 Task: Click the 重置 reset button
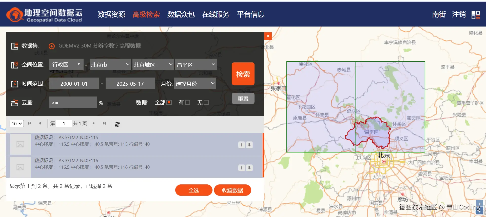[243, 99]
